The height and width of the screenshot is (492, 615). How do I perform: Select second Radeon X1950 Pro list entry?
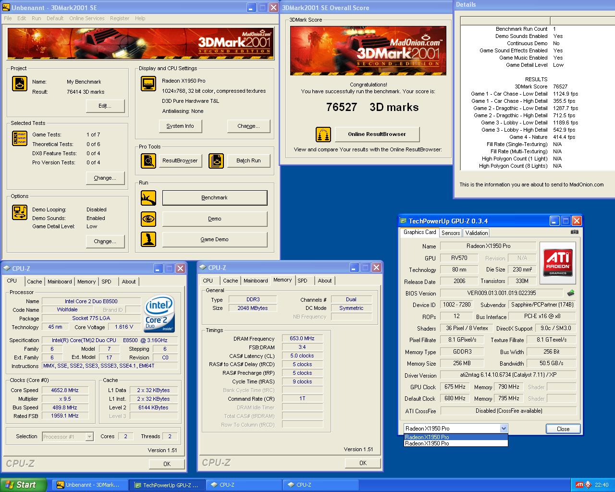[x=455, y=443]
